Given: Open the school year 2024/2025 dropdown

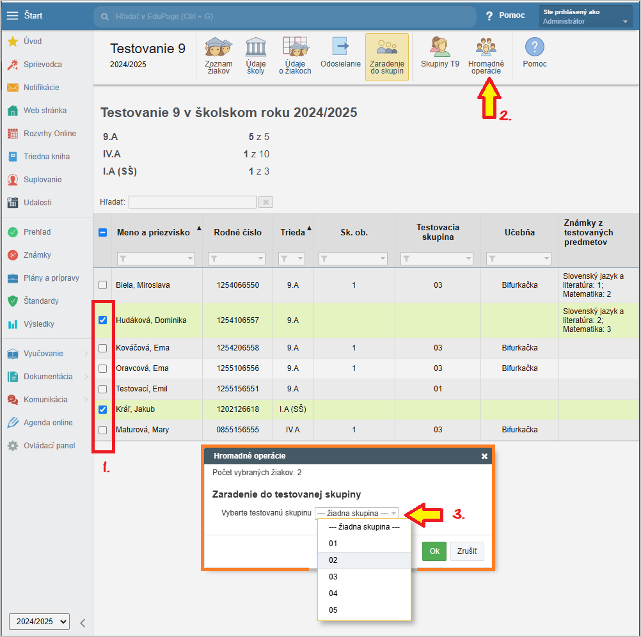Looking at the screenshot, I should pyautogui.click(x=38, y=621).
